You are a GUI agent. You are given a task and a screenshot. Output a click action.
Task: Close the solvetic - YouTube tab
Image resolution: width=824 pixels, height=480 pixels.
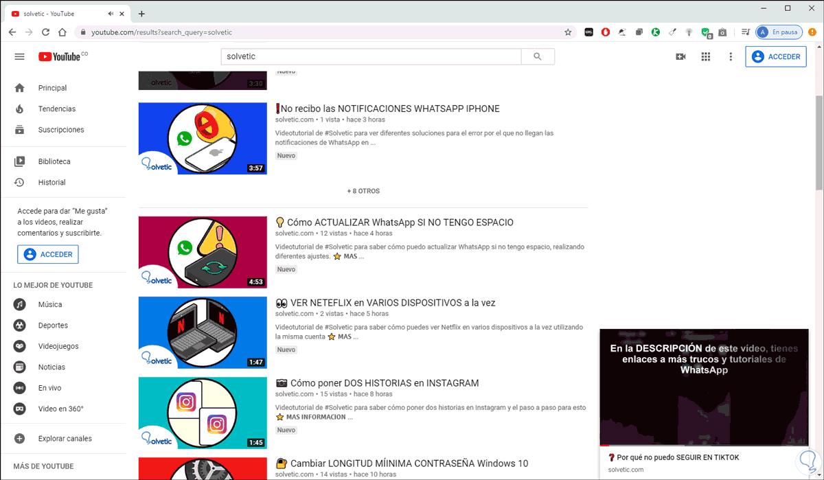(x=122, y=14)
